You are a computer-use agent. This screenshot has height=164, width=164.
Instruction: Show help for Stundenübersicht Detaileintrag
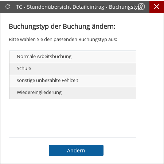click(x=141, y=7)
